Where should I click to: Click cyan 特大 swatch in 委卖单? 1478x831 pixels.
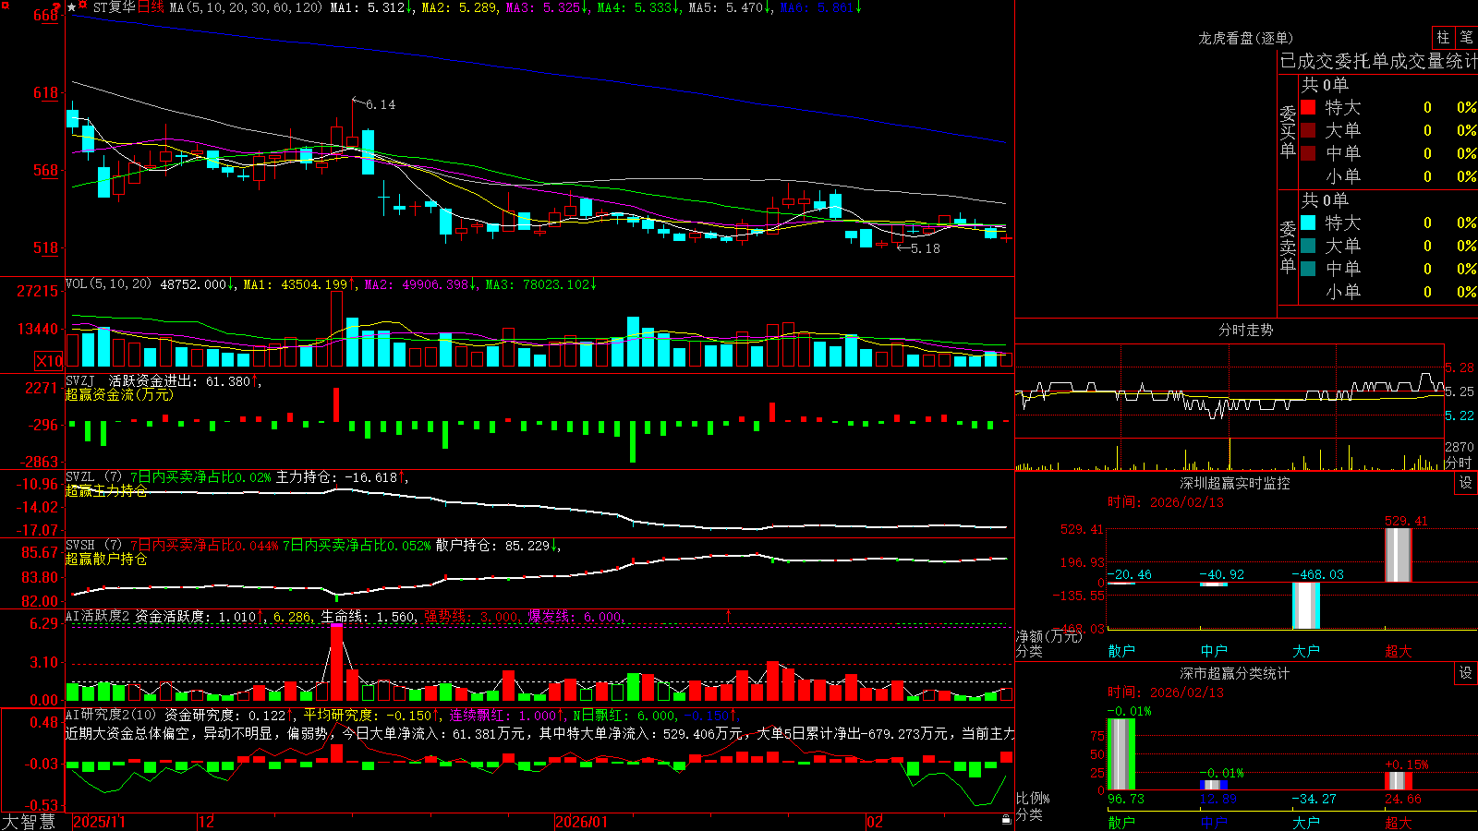1308,223
